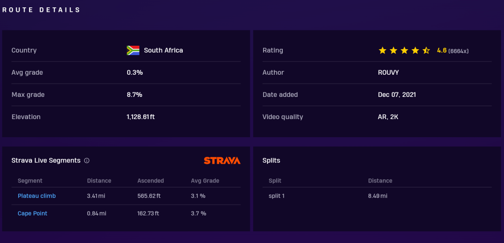This screenshot has width=504, height=243.
Task: Click the South Africa country name
Action: click(x=163, y=50)
